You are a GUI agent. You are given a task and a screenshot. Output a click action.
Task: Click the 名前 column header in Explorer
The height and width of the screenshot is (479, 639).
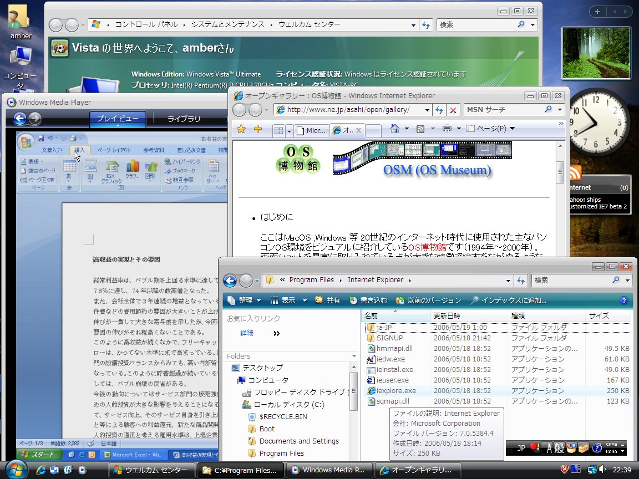click(395, 315)
